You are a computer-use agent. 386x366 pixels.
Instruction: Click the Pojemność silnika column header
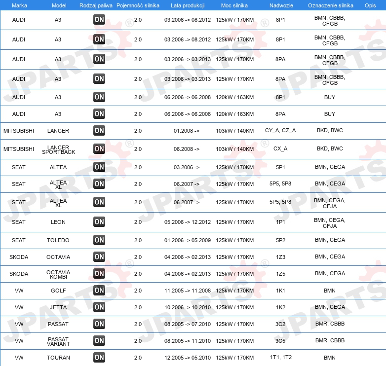(x=138, y=5)
